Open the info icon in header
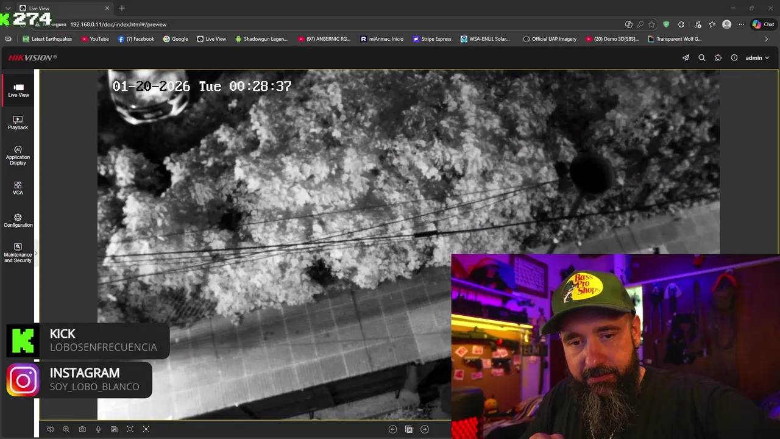This screenshot has height=439, width=780. click(734, 57)
